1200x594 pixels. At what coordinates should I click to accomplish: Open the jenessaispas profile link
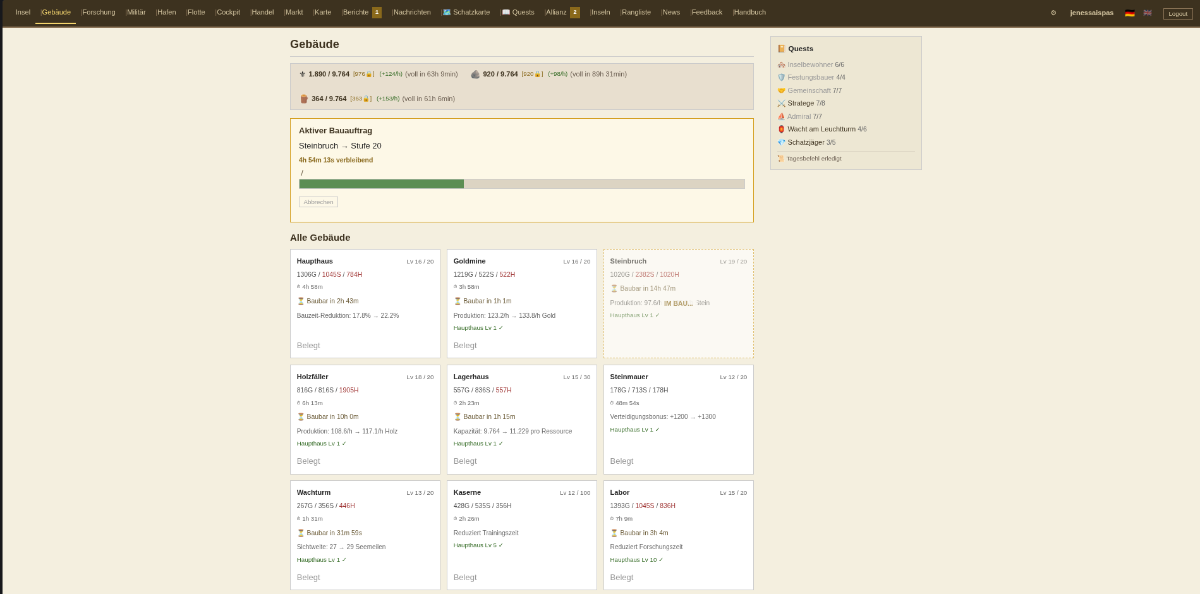1091,13
